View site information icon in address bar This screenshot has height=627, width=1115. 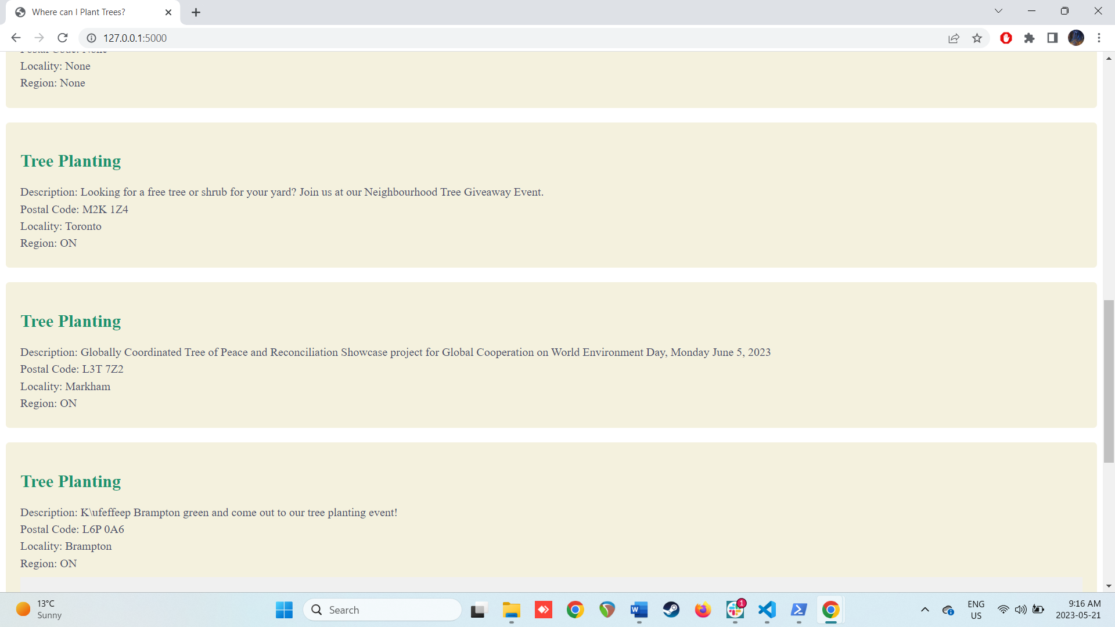(x=91, y=38)
